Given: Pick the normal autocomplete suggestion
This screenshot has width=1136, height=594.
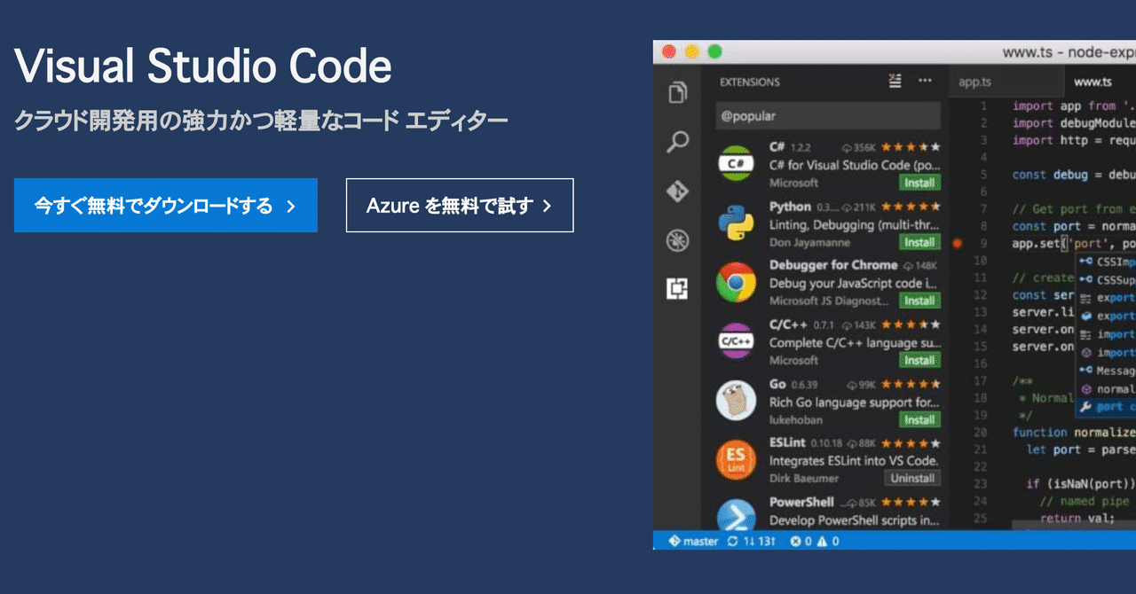Looking at the screenshot, I should click(1106, 389).
